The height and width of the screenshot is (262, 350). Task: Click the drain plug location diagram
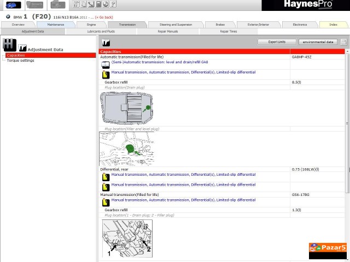click(x=126, y=108)
